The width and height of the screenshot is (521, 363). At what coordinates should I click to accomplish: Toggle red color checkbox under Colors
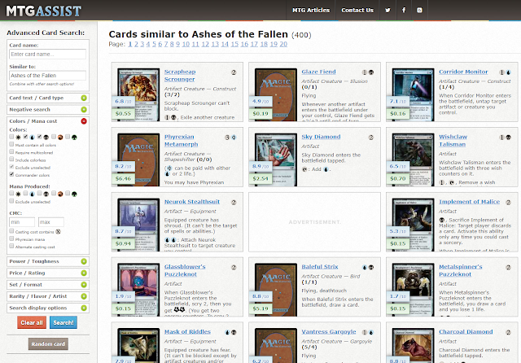54,137
